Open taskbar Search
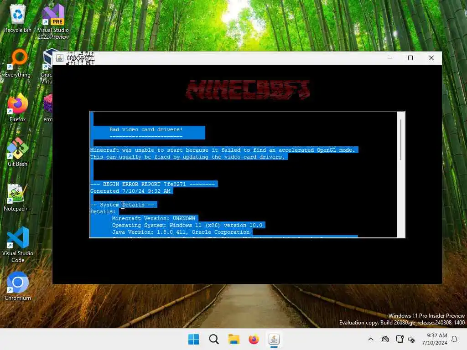 coord(213,339)
